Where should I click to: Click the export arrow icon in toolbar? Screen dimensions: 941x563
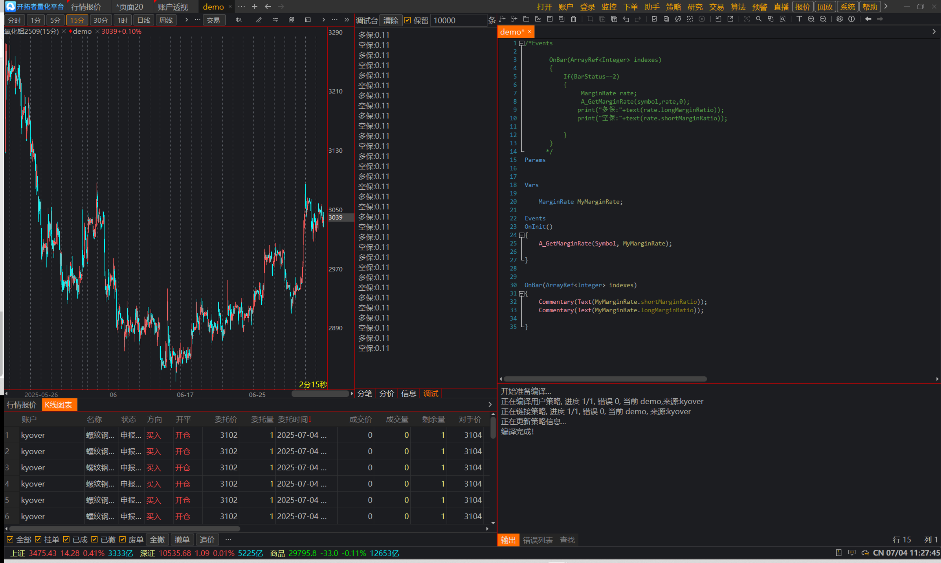[x=730, y=19]
